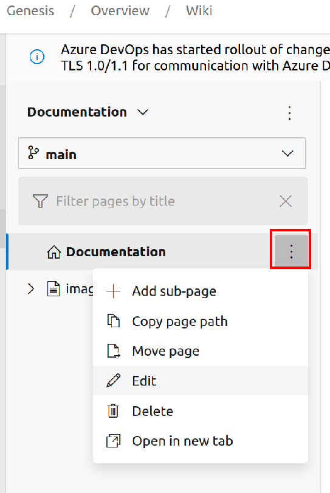Focus the Filter pages by title field
The width and height of the screenshot is (330, 493).
point(163,201)
